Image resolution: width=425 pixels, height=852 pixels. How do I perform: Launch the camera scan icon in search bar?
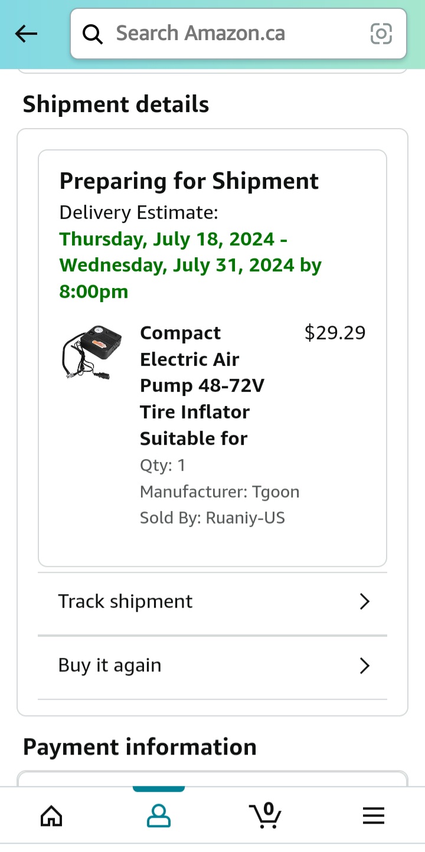[381, 34]
